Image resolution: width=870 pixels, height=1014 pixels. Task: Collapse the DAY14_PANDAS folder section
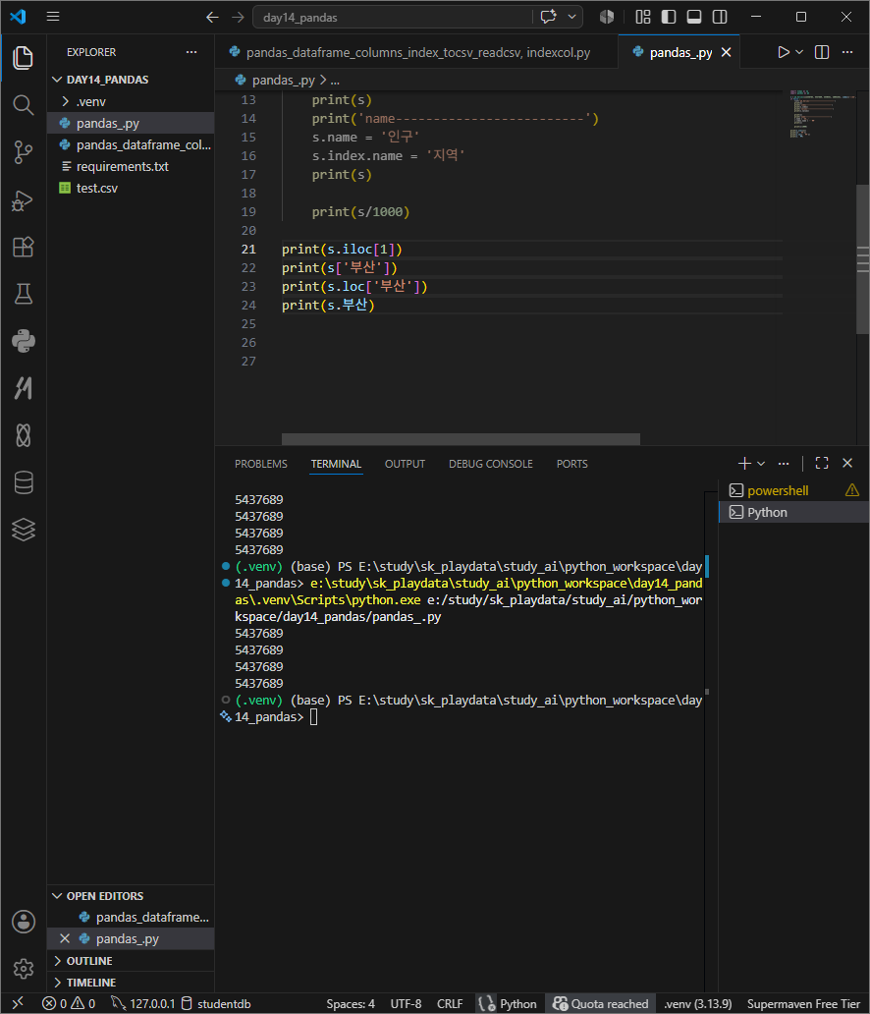(131, 80)
